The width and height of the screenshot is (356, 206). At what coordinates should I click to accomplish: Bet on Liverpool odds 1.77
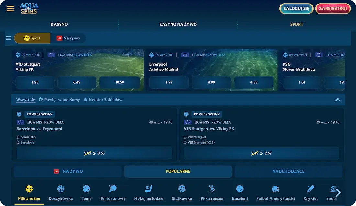[x=169, y=82]
